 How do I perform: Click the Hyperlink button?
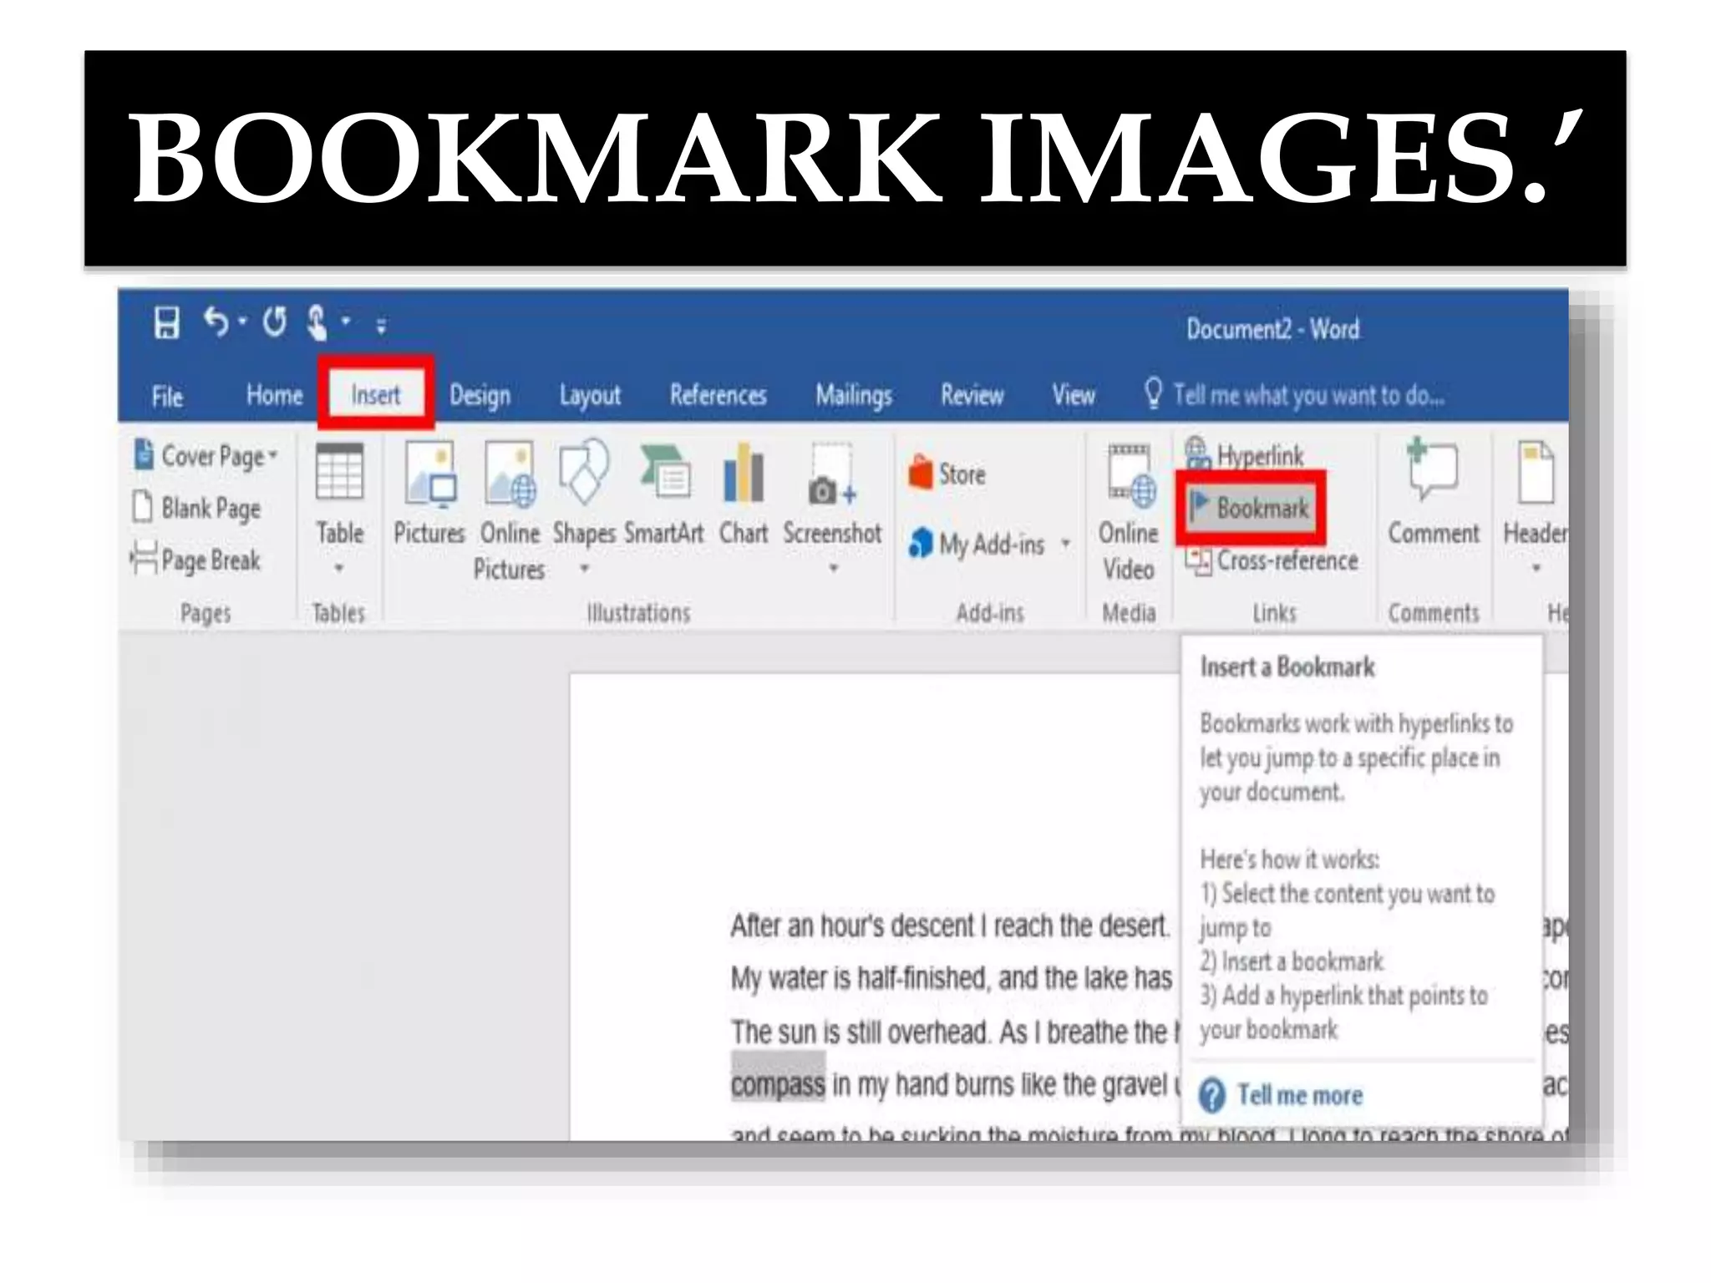click(1245, 454)
